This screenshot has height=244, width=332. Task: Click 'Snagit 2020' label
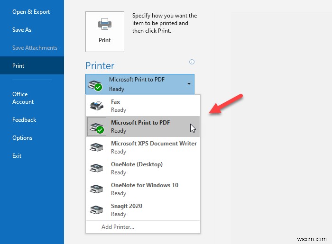click(127, 206)
